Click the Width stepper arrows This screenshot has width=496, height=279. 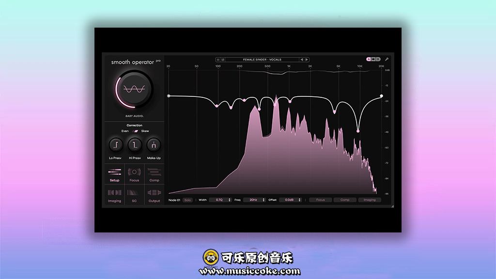point(229,200)
